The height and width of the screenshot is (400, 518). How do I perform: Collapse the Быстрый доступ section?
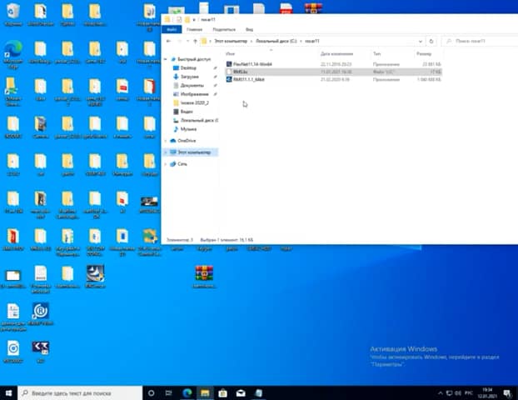(x=166, y=59)
